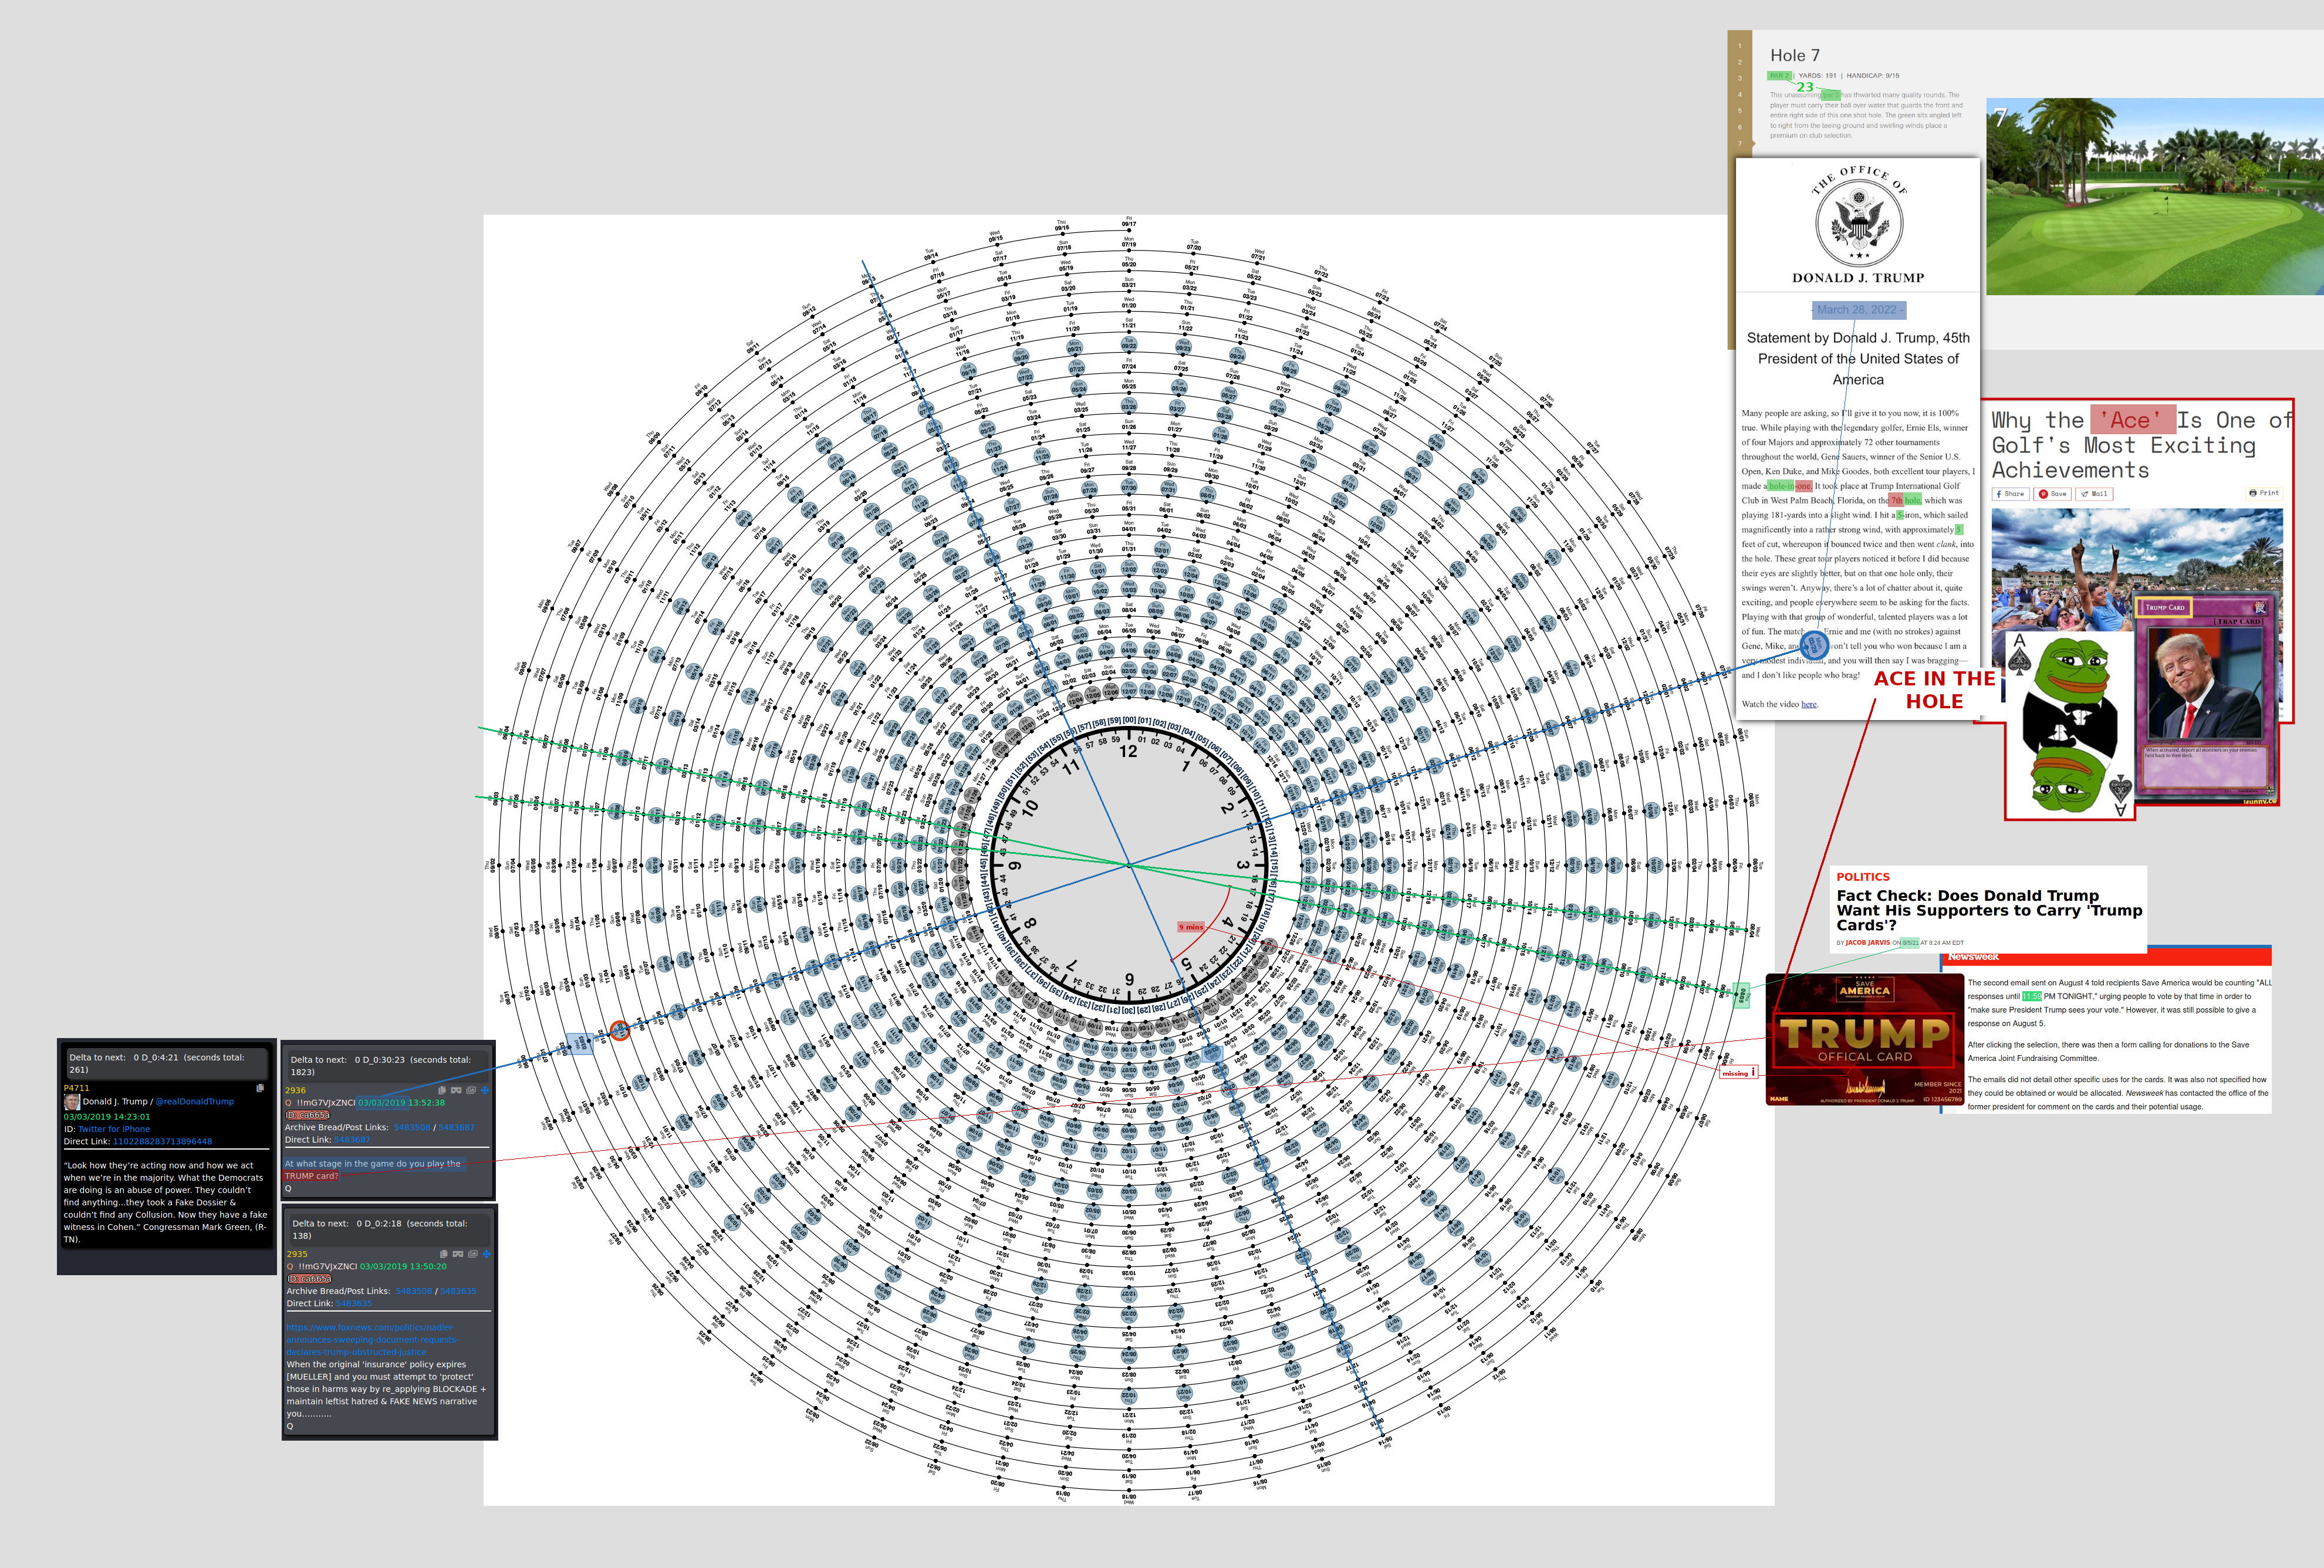This screenshot has height=1568, width=2324.
Task: Open the Twitter for iPhone link
Action: click(114, 1129)
